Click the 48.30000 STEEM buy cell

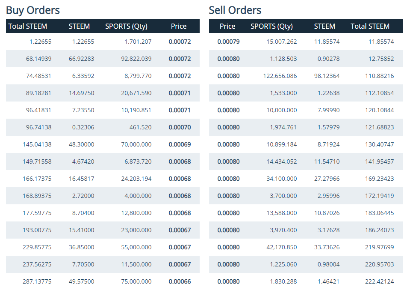[81, 144]
